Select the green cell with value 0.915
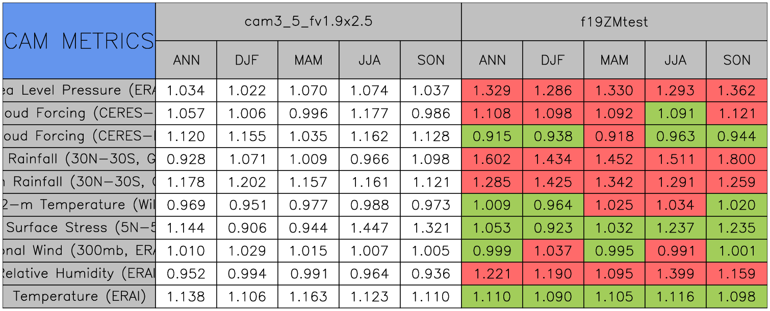770x311 pixels. click(492, 136)
